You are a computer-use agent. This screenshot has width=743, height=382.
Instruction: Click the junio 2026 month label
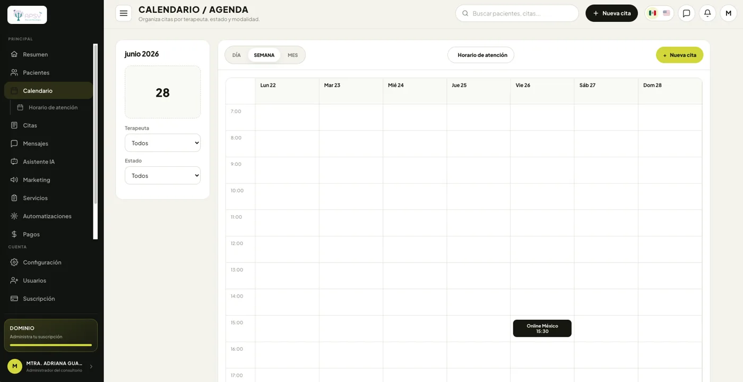point(142,54)
